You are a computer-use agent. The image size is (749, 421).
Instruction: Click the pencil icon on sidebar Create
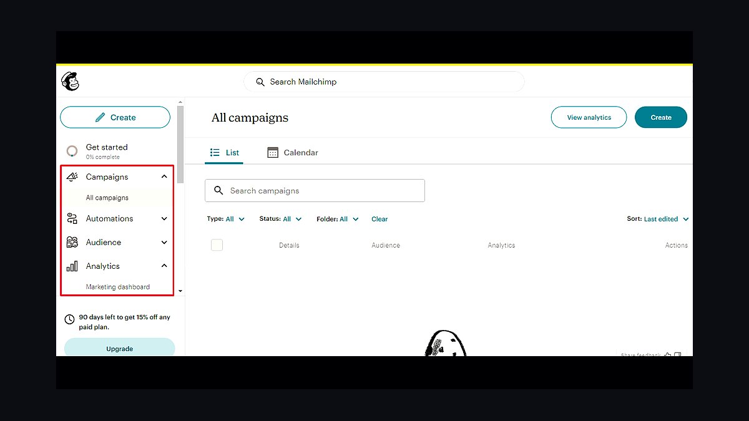pos(100,117)
